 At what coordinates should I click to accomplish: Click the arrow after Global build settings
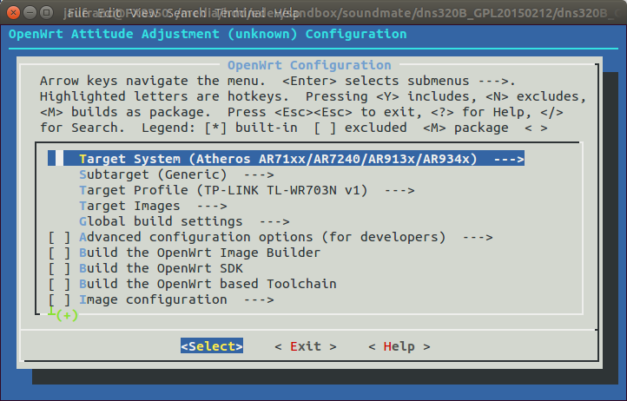(x=274, y=221)
